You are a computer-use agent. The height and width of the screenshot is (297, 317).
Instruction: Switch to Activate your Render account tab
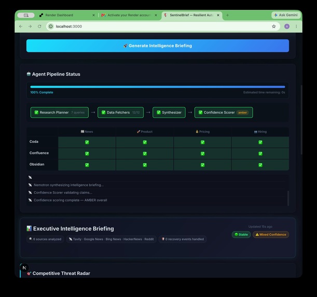[x=129, y=15]
